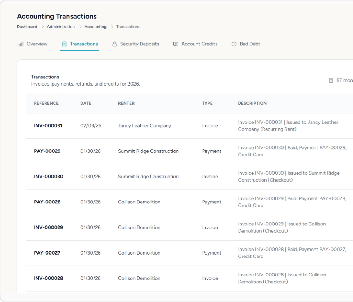Switch to the Transactions tab
This screenshot has height=302, width=353.
coord(83,44)
